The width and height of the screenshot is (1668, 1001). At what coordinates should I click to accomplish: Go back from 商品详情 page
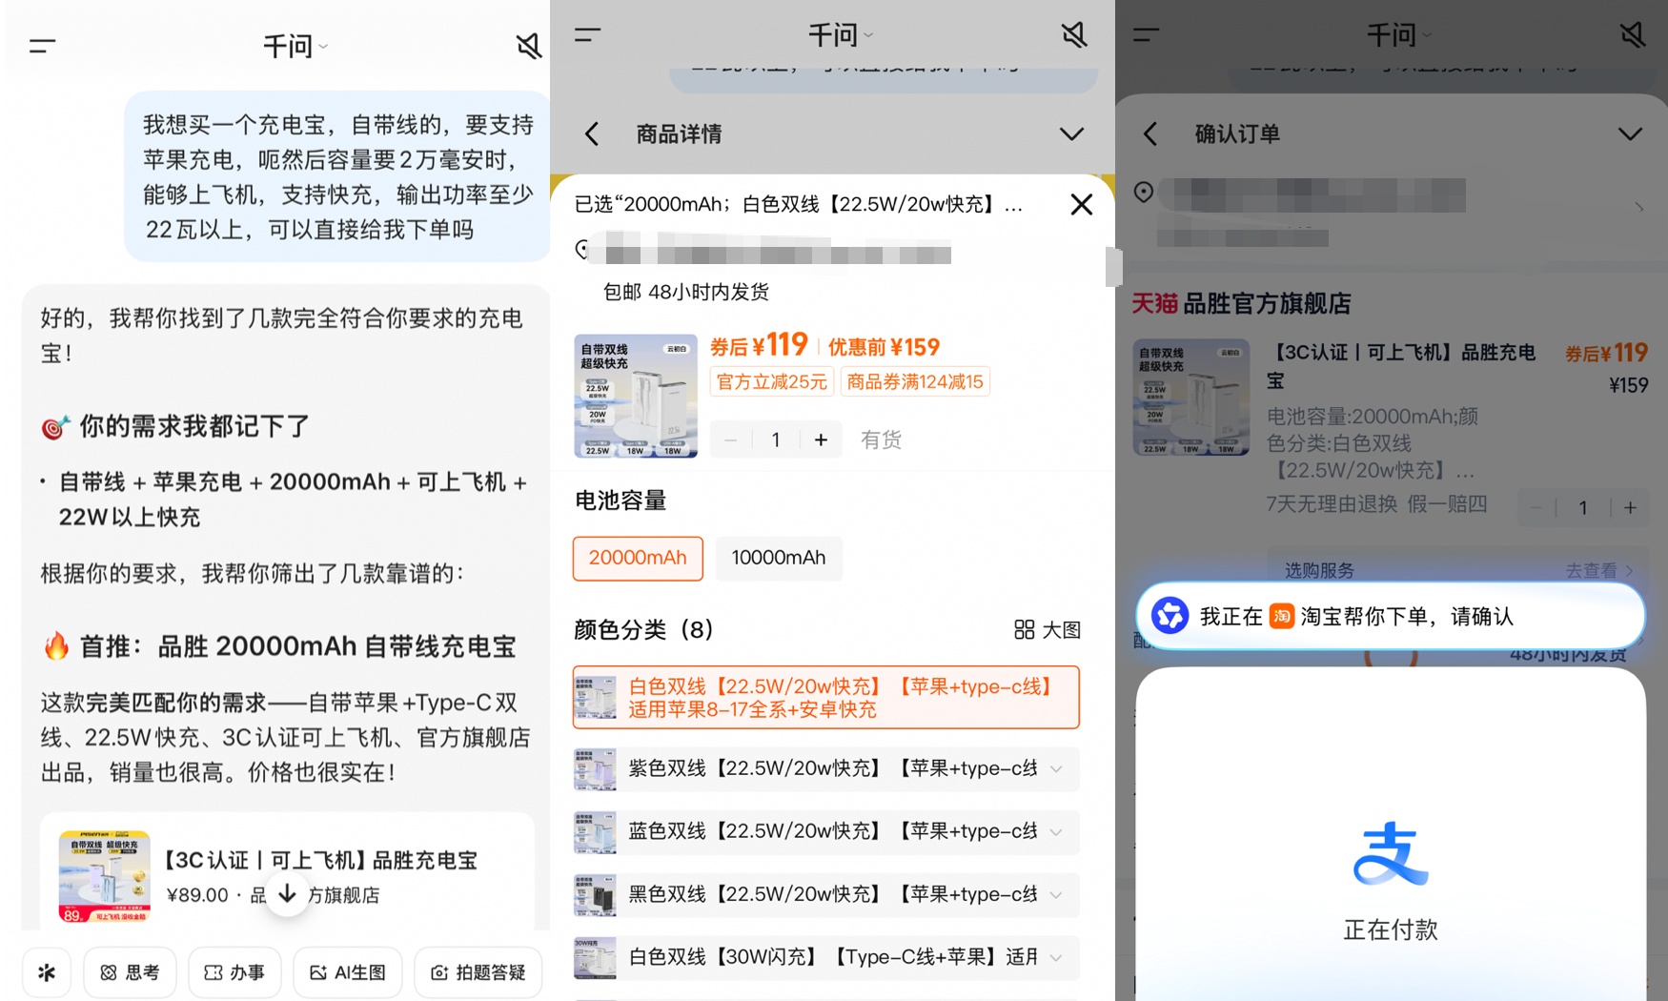[592, 133]
